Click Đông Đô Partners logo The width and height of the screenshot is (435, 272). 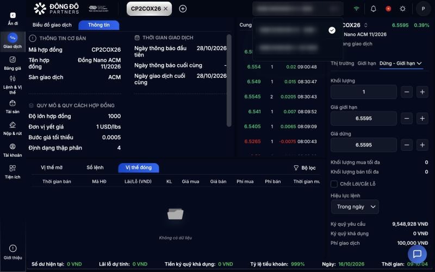(x=57, y=9)
